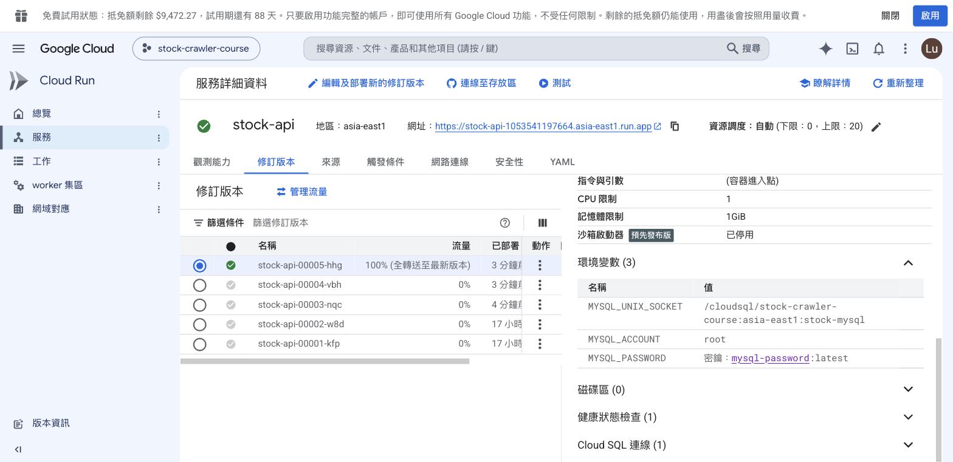This screenshot has width=953, height=462.
Task: Open actions menu for stock-api-00004-vbh
Action: 540,285
